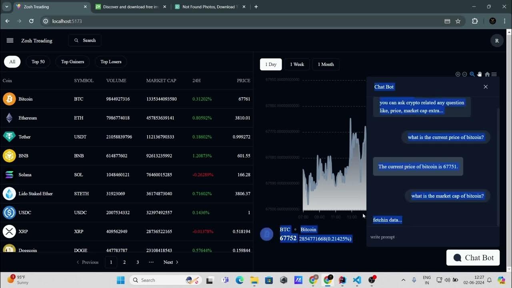The height and width of the screenshot is (288, 512).
Task: Reload the browser page
Action: point(30,21)
